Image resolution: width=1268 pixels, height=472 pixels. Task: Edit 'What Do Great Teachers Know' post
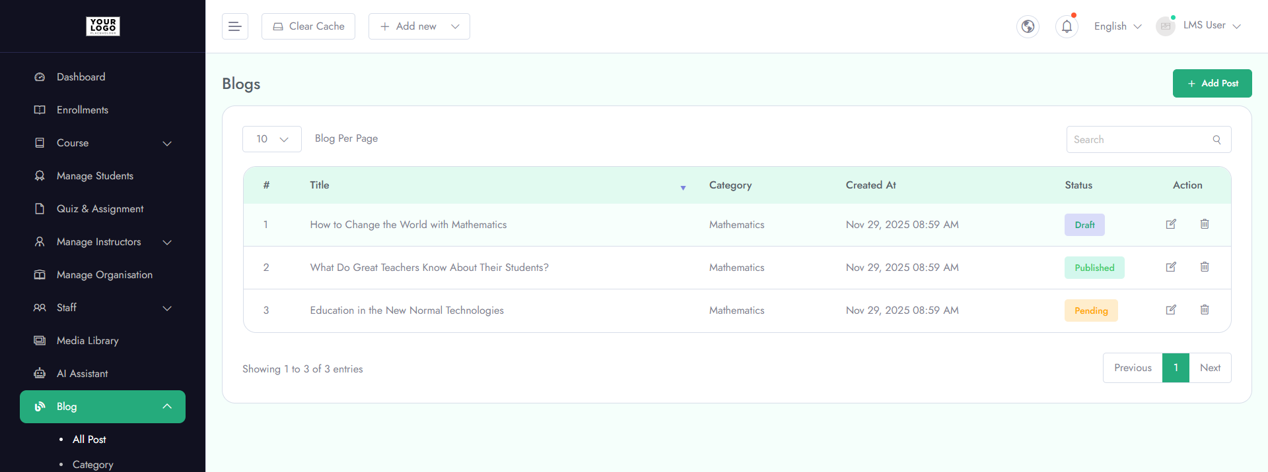pos(1171,267)
